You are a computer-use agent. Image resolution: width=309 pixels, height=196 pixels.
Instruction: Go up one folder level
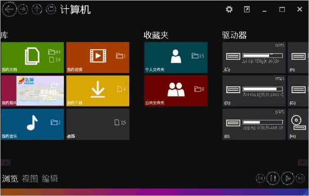(x=37, y=9)
